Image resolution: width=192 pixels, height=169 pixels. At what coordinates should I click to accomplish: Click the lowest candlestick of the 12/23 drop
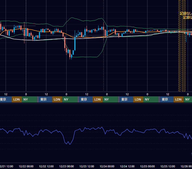point(71,57)
